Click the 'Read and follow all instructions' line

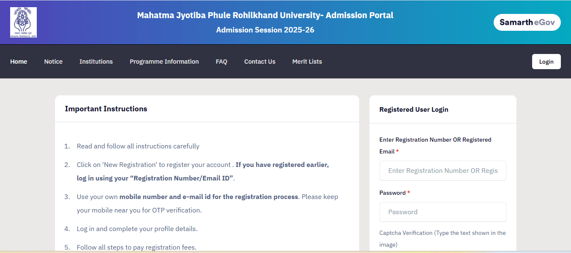point(138,146)
